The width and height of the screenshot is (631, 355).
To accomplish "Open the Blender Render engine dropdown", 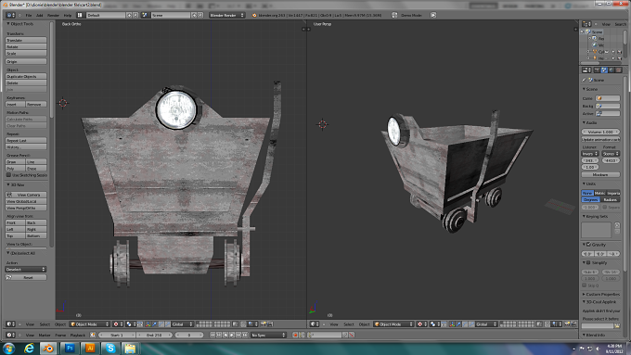I will click(x=227, y=15).
